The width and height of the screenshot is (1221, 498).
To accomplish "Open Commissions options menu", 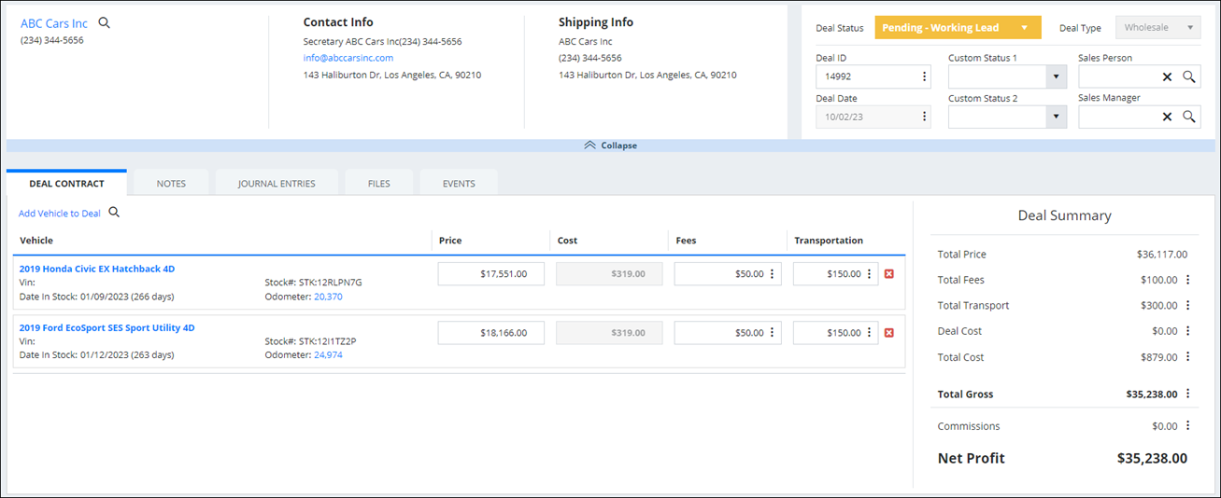I will pos(1188,426).
